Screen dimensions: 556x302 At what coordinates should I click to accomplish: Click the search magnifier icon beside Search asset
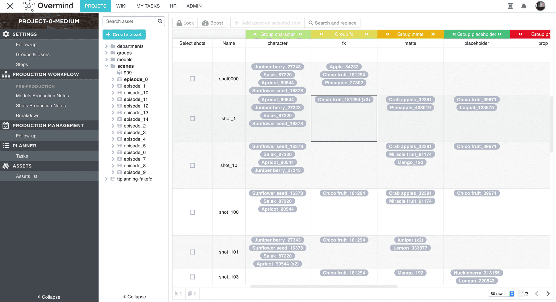click(x=160, y=21)
